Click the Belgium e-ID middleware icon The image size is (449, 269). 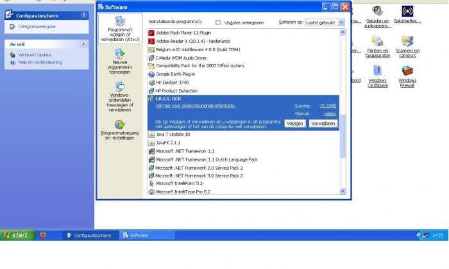tap(151, 50)
